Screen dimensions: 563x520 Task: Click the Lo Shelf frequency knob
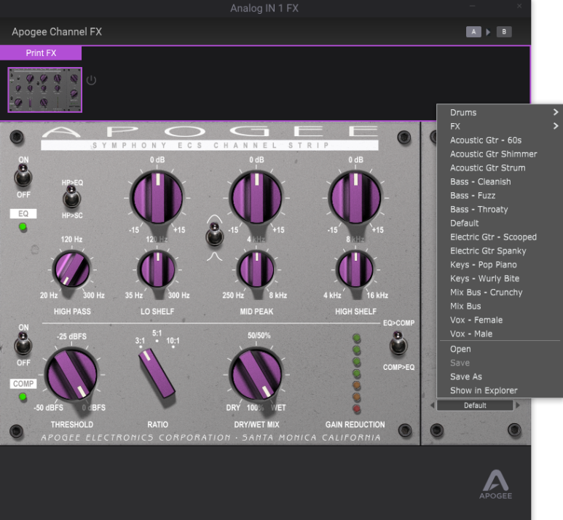pyautogui.click(x=157, y=269)
